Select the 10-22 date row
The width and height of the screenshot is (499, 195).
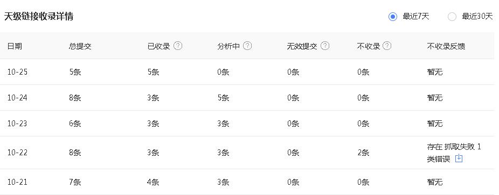(x=247, y=153)
